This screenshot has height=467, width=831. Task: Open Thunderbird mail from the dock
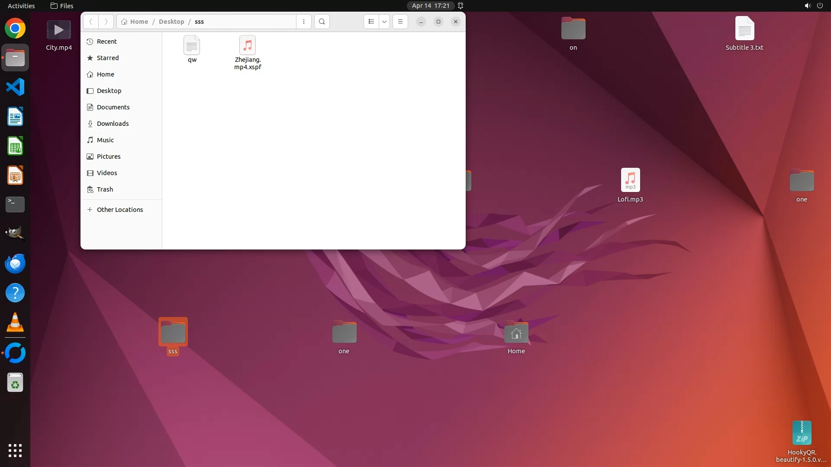(15, 264)
